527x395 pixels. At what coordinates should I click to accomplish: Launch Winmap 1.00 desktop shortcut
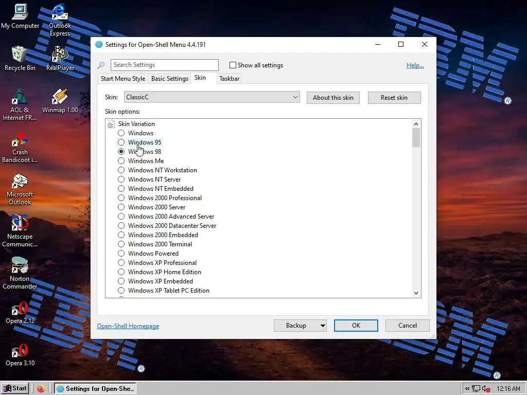tap(60, 101)
